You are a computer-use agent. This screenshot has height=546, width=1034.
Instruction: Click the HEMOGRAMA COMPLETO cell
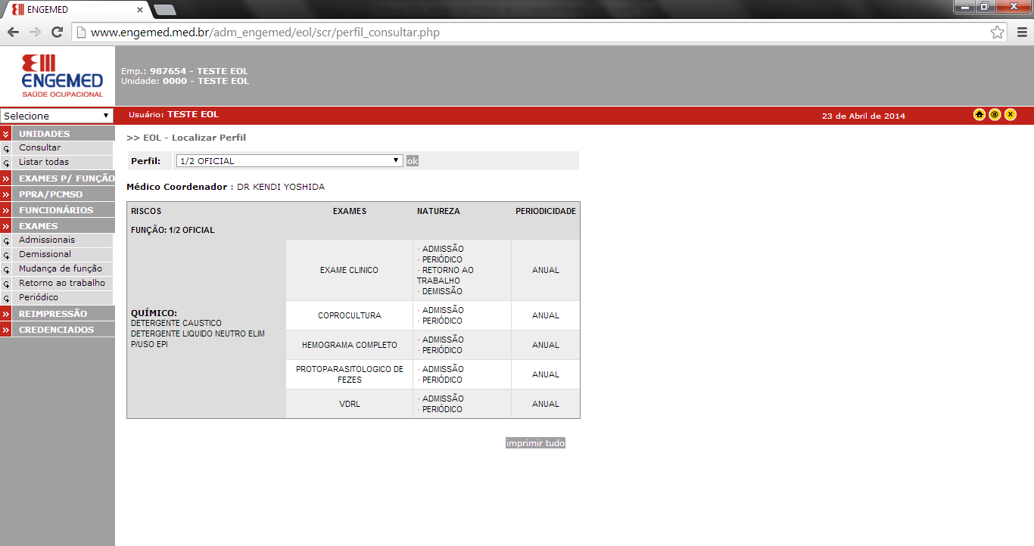click(349, 345)
